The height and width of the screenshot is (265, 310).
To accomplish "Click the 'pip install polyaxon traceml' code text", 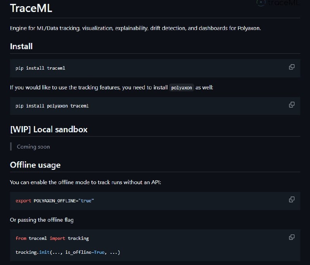I will coord(52,106).
